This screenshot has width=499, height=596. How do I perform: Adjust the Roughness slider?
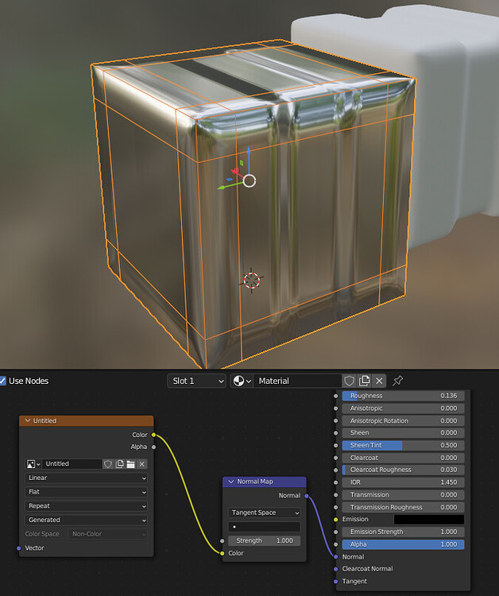click(x=403, y=396)
